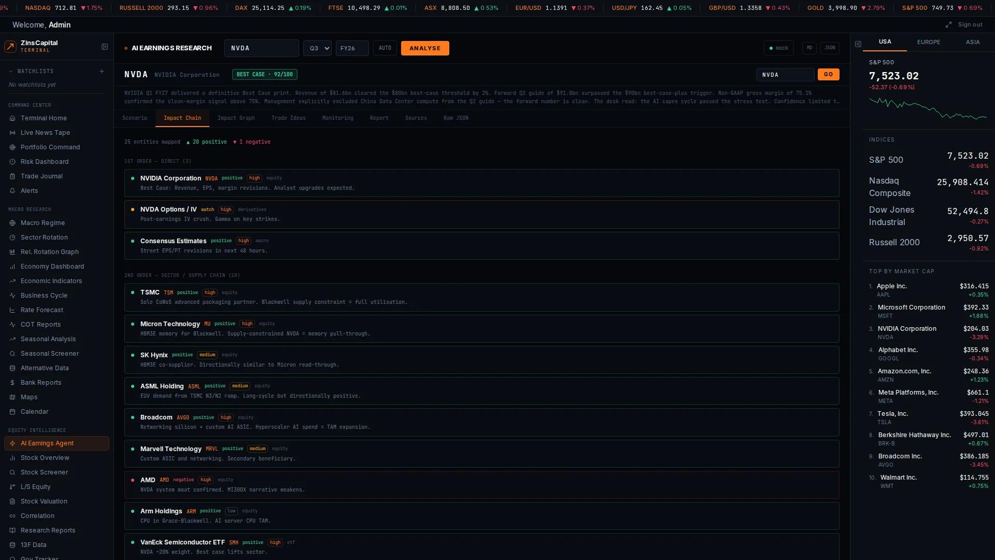The height and width of the screenshot is (560, 995).
Task: Click the GO button
Action: (829, 75)
